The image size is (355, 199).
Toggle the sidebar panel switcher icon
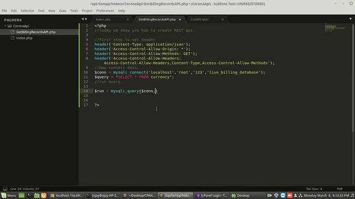click(5, 189)
